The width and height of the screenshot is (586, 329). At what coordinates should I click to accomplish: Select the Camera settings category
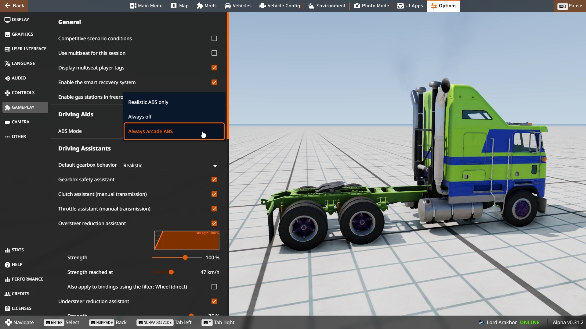click(20, 122)
